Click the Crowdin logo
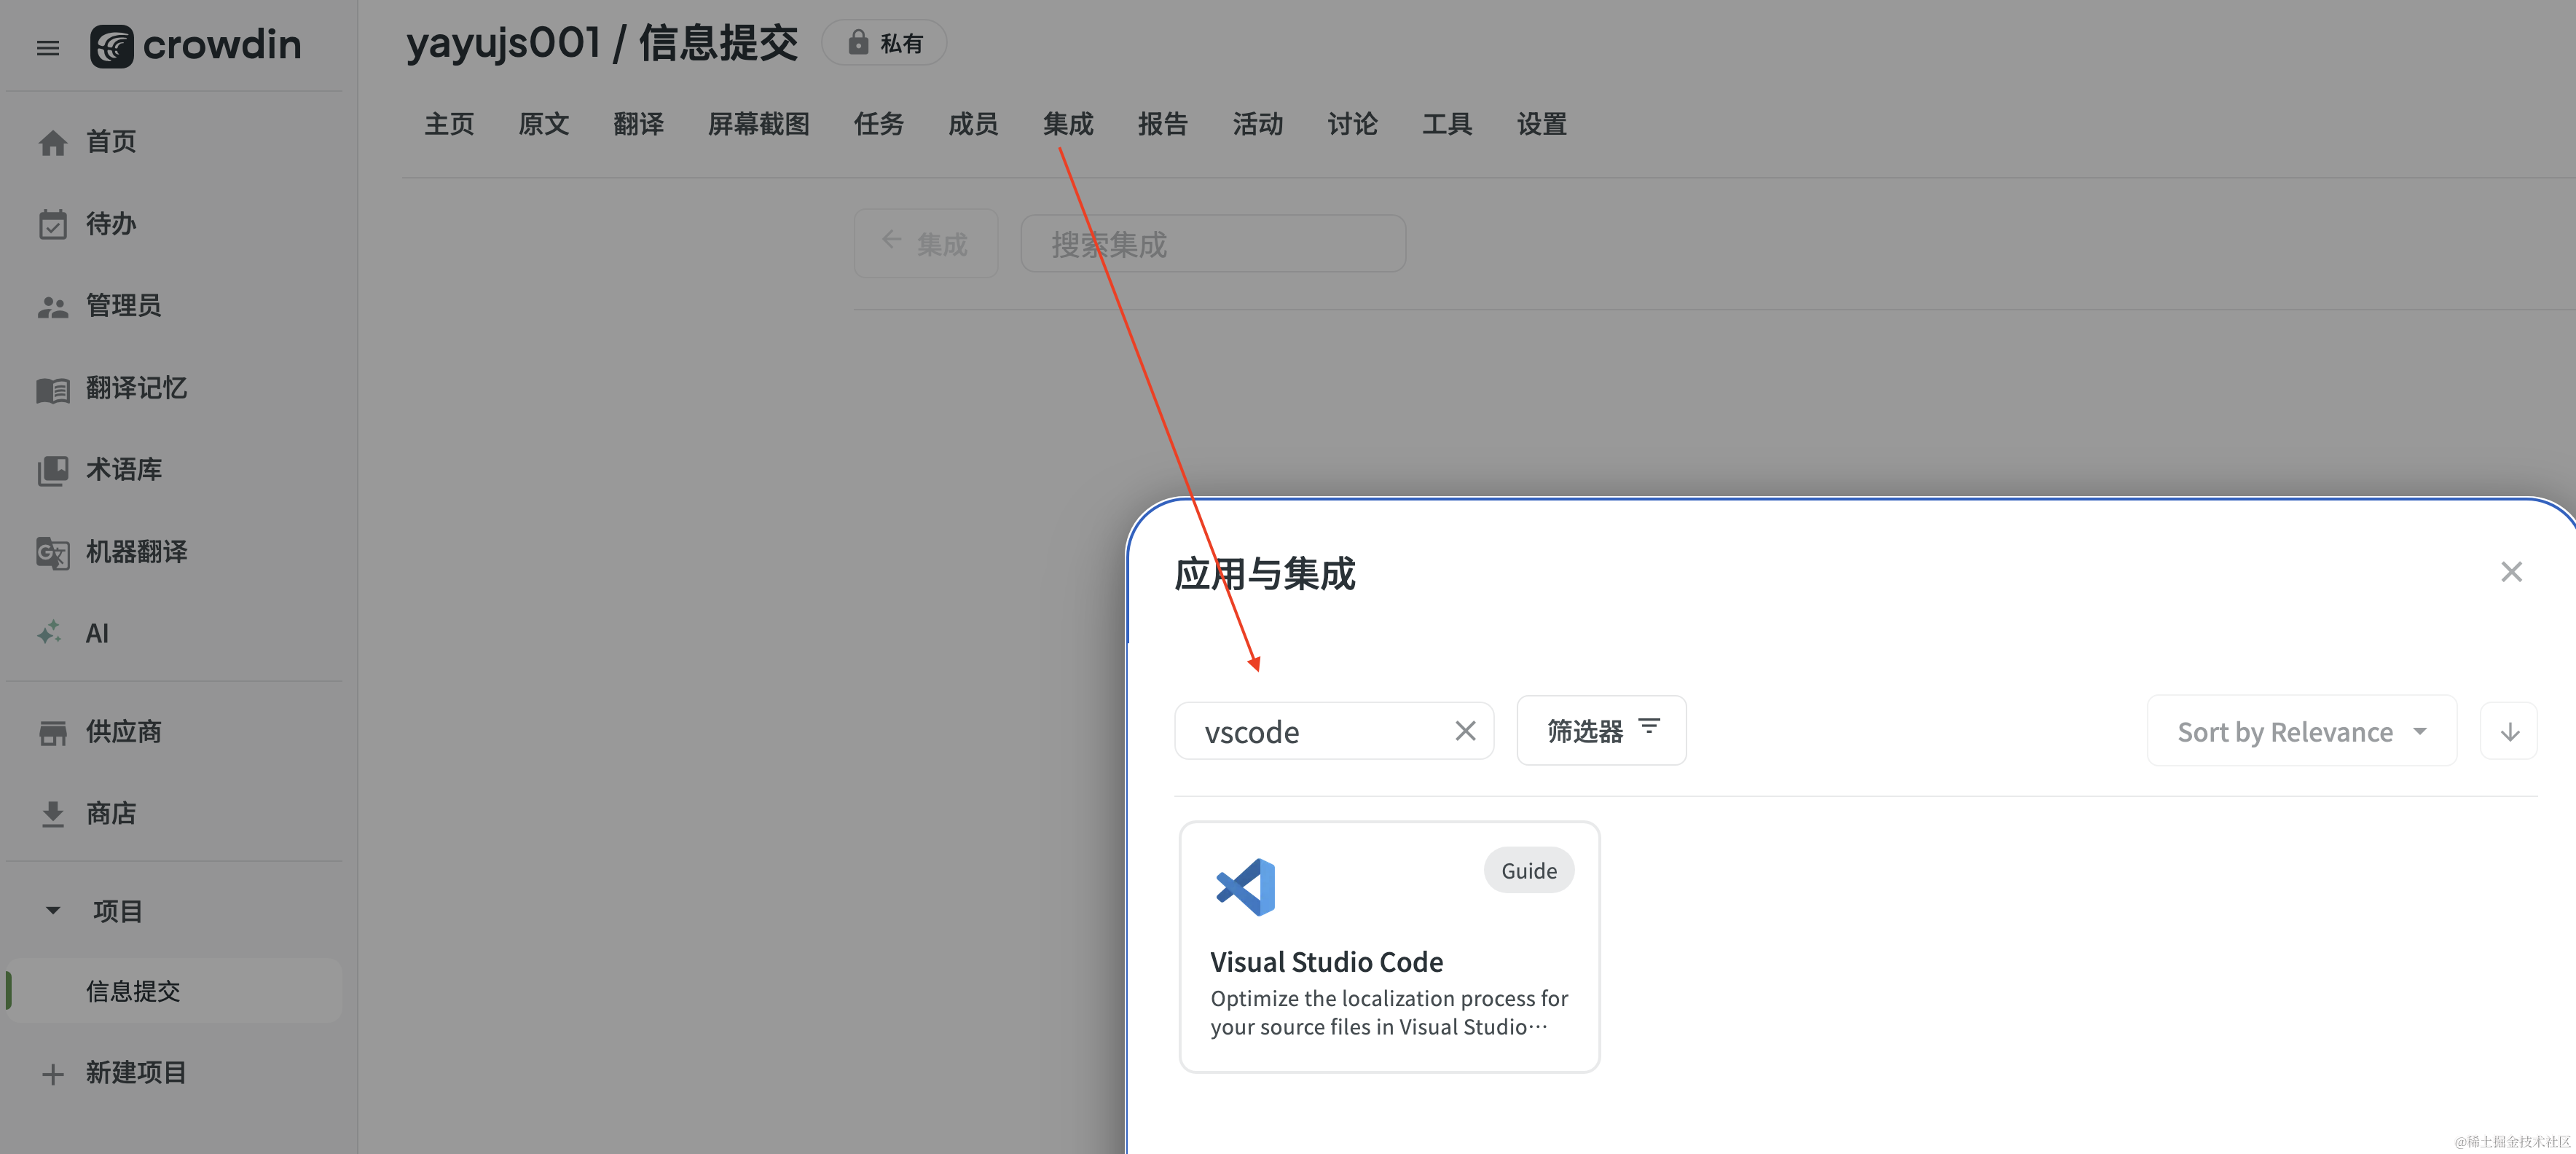Viewport: 2576px width, 1154px height. pos(196,45)
